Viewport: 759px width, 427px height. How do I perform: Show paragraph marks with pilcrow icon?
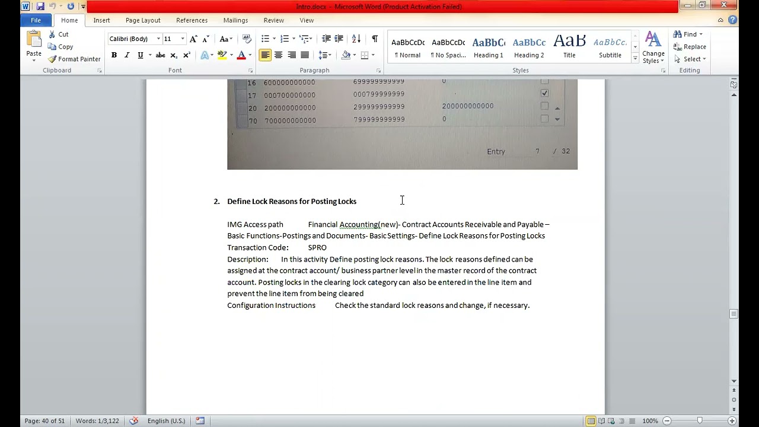(x=375, y=39)
